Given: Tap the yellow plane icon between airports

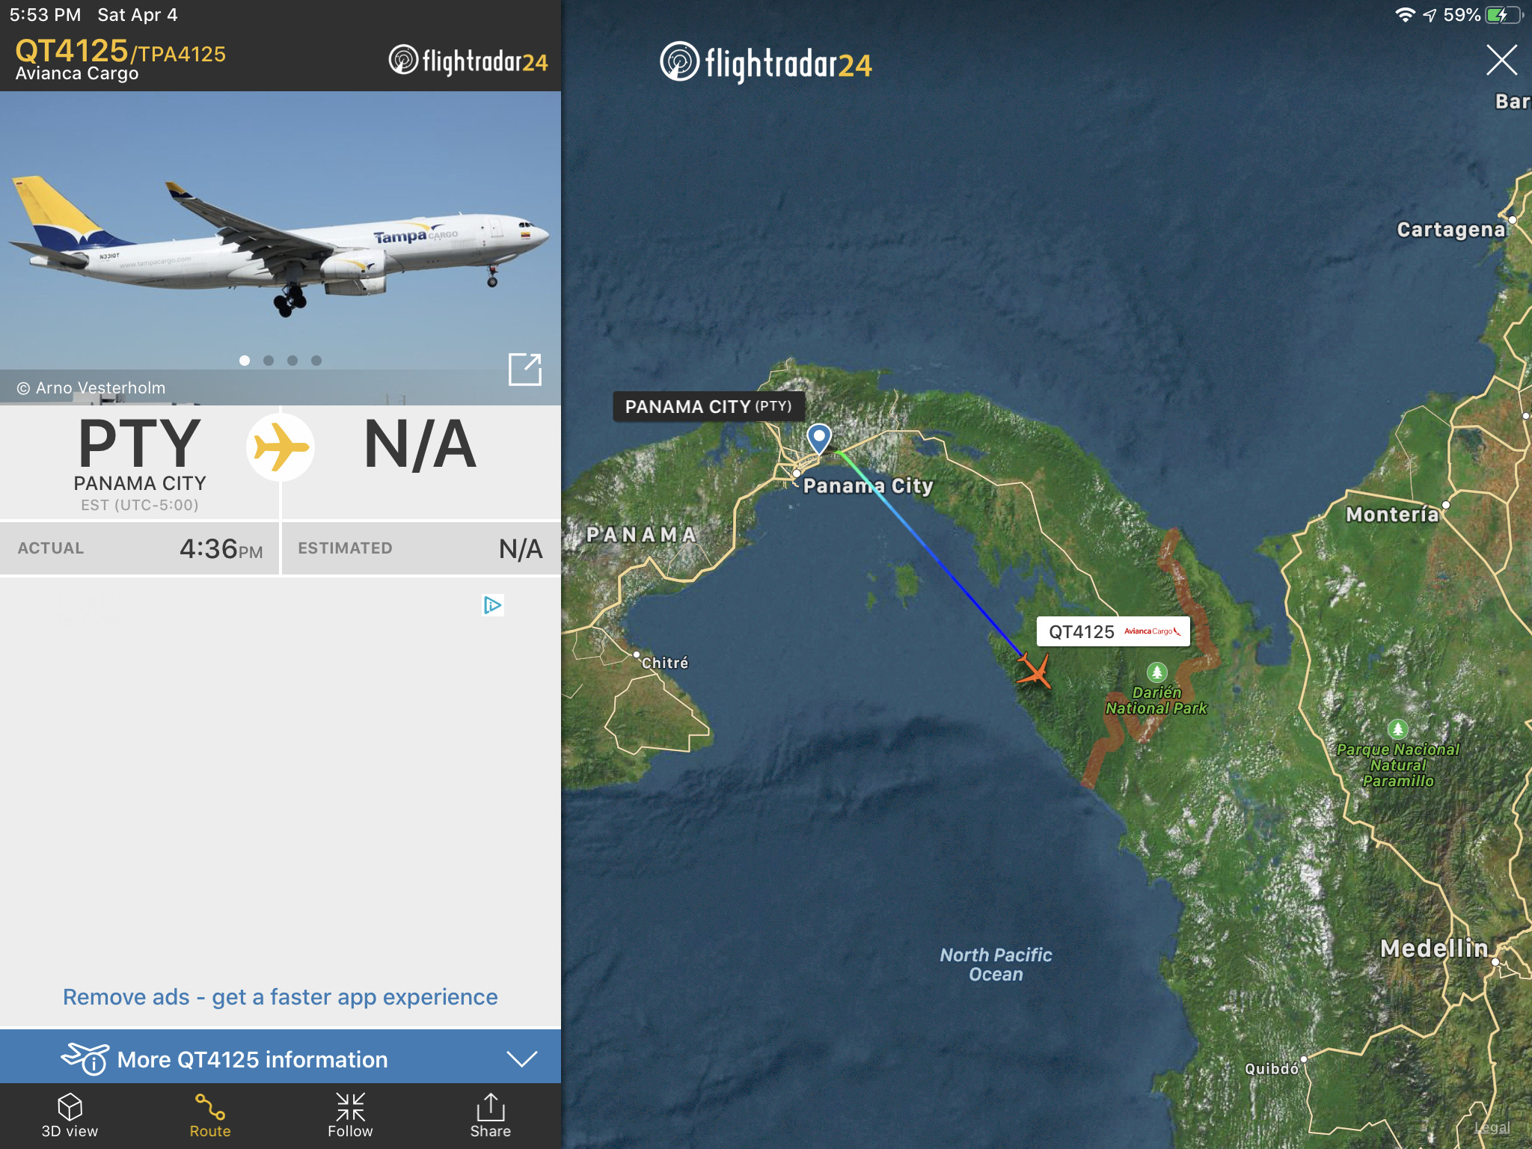Looking at the screenshot, I should click(281, 447).
